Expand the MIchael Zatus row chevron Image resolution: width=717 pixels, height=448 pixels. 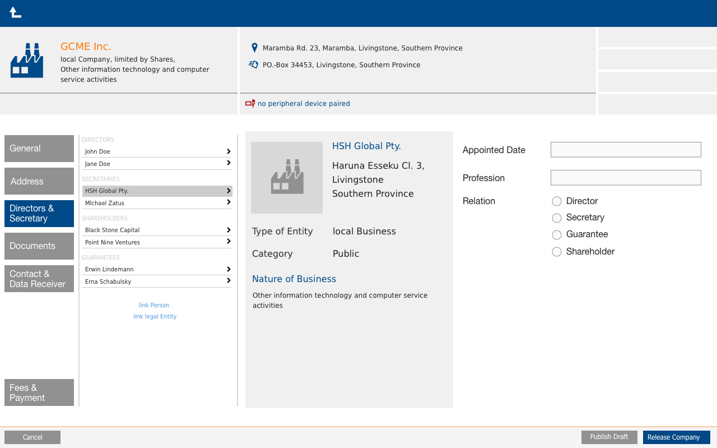click(229, 202)
